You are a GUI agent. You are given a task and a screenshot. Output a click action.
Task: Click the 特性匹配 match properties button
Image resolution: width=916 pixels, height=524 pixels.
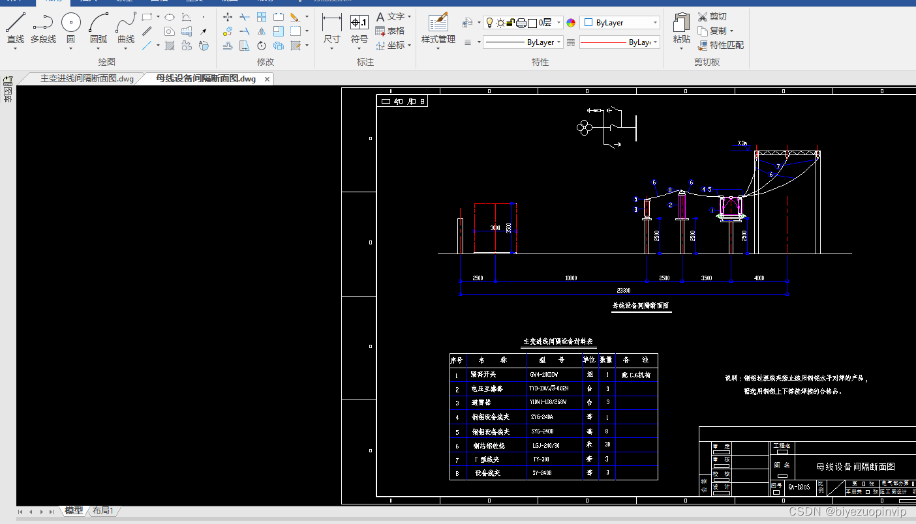pyautogui.click(x=720, y=46)
